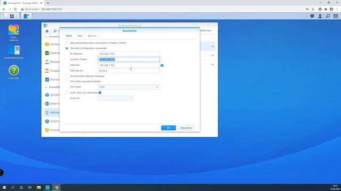Select Gruppe icon in sidebar
The width and height of the screenshot is (341, 191).
pyautogui.click(x=47, y=71)
